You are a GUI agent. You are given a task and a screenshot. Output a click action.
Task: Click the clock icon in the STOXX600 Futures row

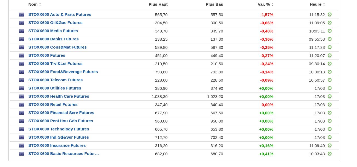coord(330,55)
